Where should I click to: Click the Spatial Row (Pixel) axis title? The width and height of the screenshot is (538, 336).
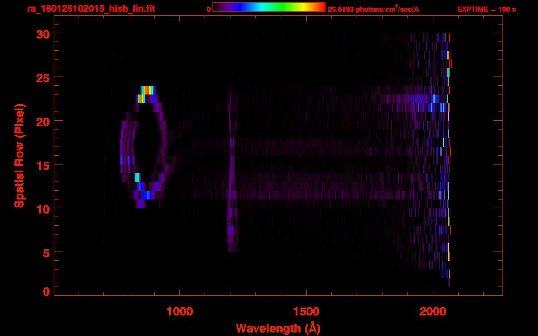point(20,156)
